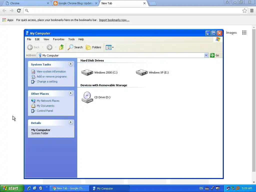Collapse the Other Places panel
Image resolution: width=256 pixels, height=192 pixels.
coord(70,93)
